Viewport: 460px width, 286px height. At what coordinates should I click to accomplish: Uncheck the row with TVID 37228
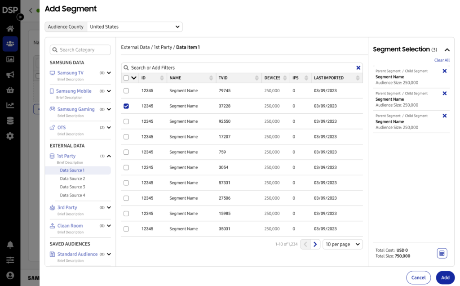click(x=126, y=106)
